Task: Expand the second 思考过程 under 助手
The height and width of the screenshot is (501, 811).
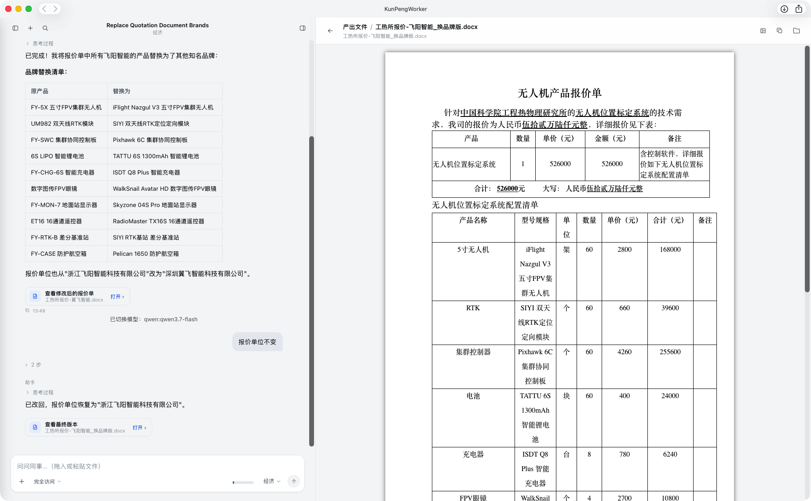Action: click(x=40, y=392)
